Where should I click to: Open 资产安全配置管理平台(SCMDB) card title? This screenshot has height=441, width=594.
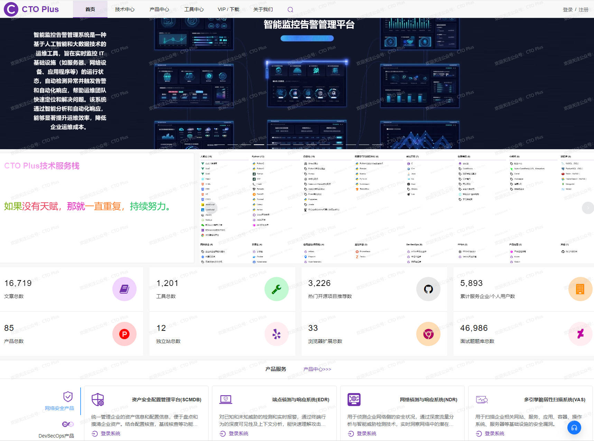pos(166,400)
